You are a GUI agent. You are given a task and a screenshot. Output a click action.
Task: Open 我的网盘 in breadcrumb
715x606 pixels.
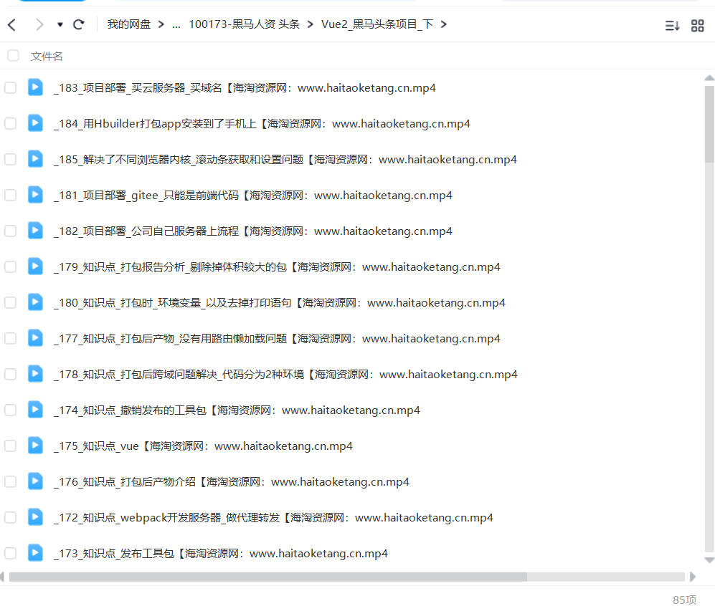tap(128, 24)
